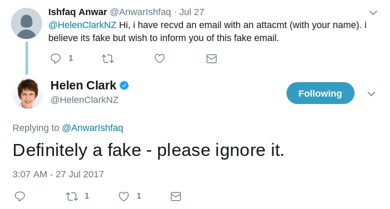Reply to Helen Clark's tweet

(20, 196)
